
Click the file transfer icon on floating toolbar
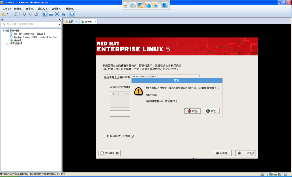coord(155,5)
